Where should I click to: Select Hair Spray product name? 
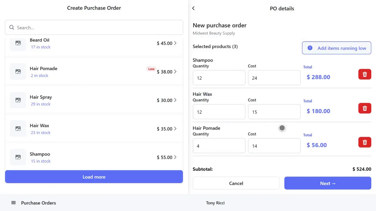point(41,97)
